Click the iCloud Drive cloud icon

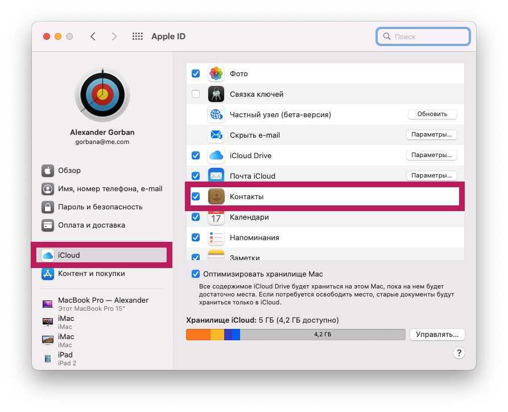216,155
